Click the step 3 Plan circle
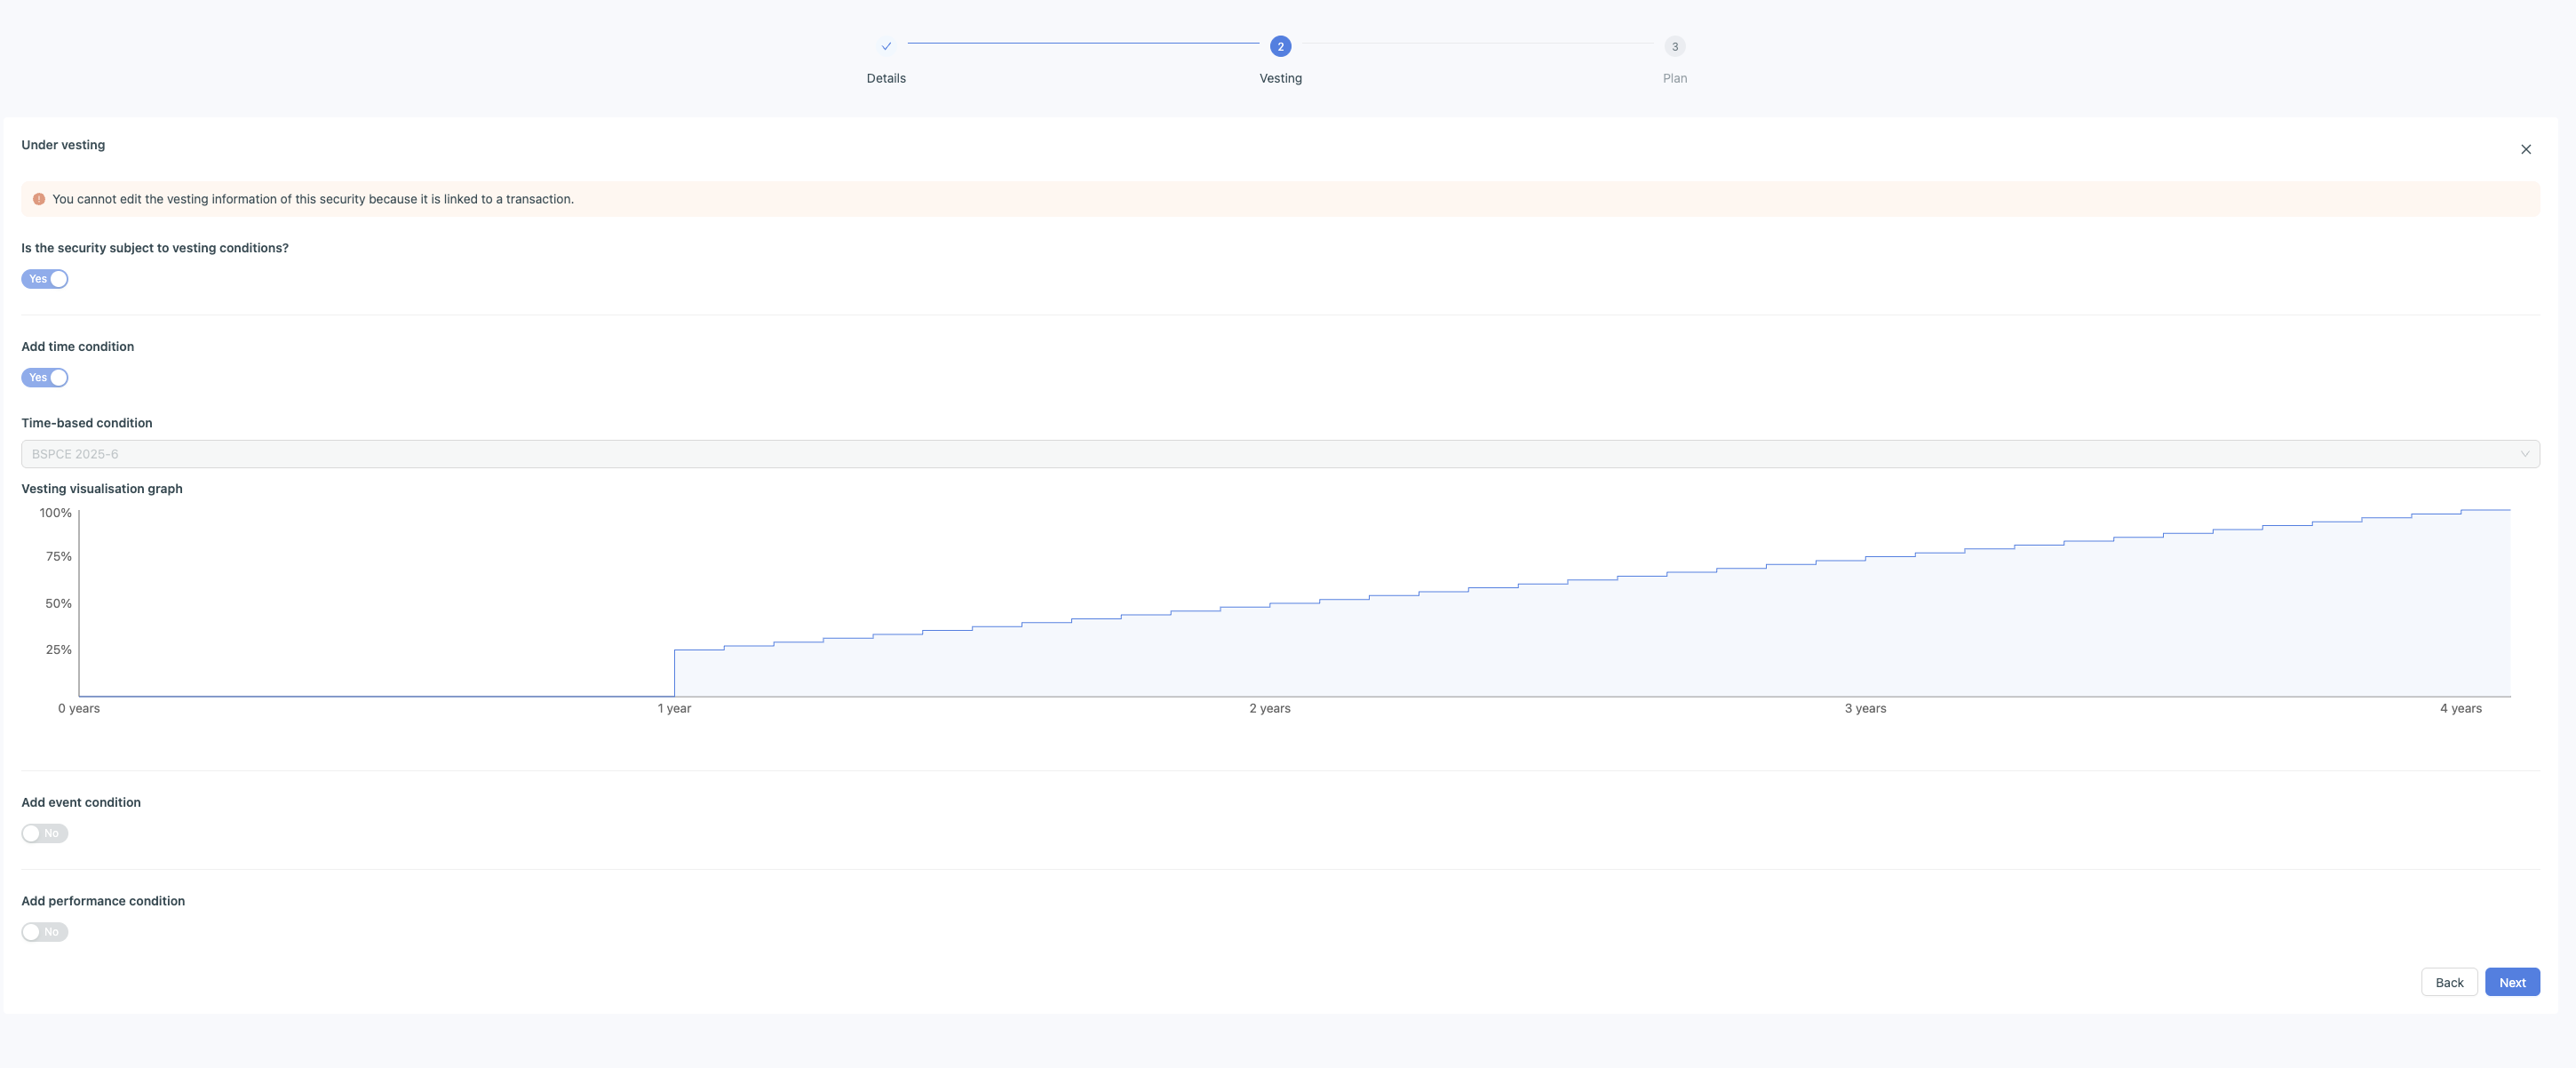This screenshot has height=1068, width=2576. point(1674,46)
